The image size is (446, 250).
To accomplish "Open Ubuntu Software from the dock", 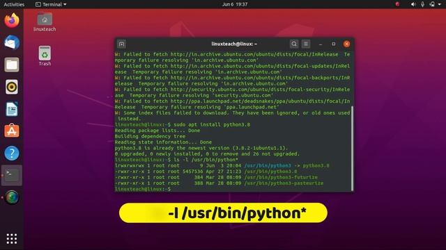I will [x=12, y=131].
